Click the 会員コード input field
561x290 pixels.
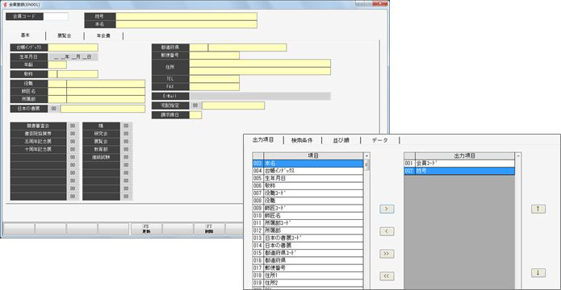56,16
